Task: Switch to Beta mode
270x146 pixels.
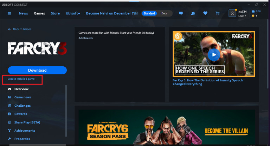Action: 164,13
